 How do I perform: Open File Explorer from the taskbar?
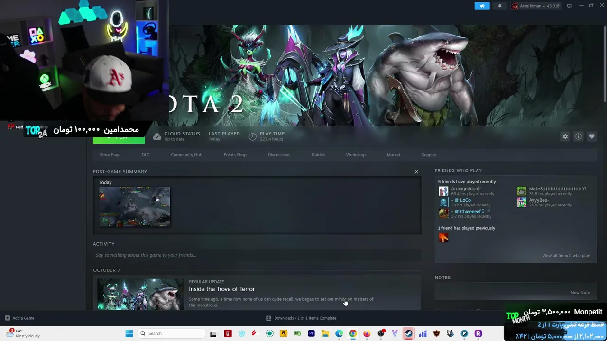pyautogui.click(x=325, y=333)
